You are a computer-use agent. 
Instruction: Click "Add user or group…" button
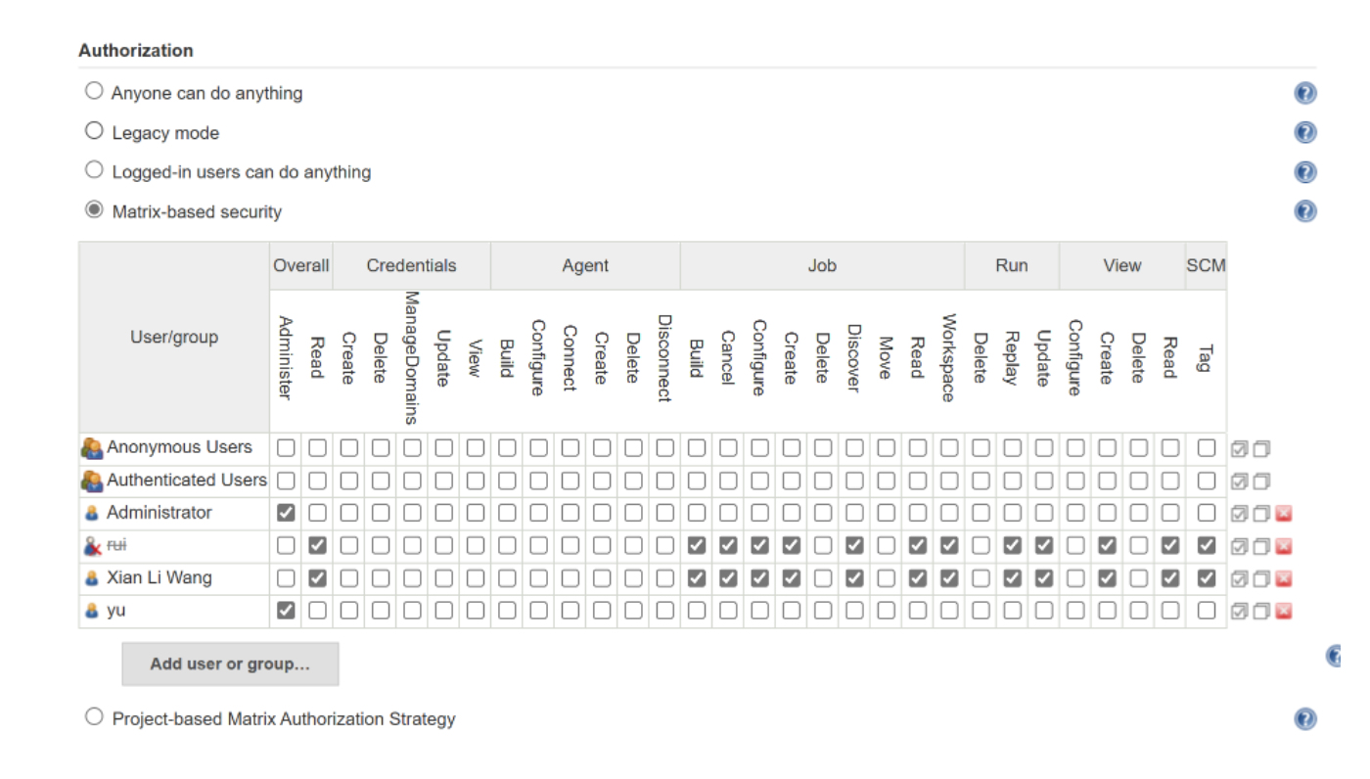point(230,664)
